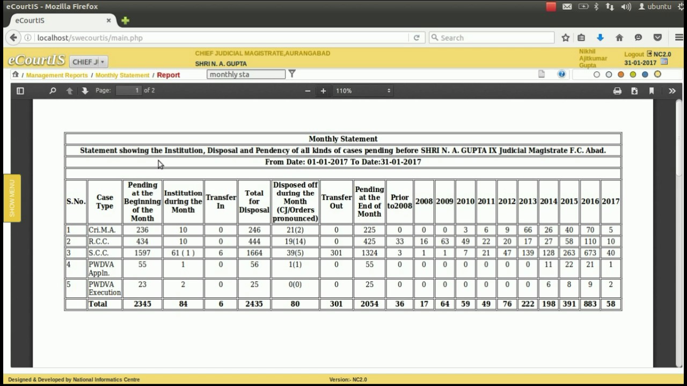687x386 pixels.
Task: Select the olive green theme color circle
Action: [633, 75]
